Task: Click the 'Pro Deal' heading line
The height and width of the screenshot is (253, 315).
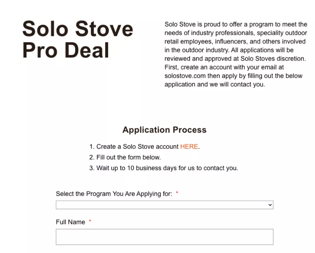Action: [x=65, y=51]
